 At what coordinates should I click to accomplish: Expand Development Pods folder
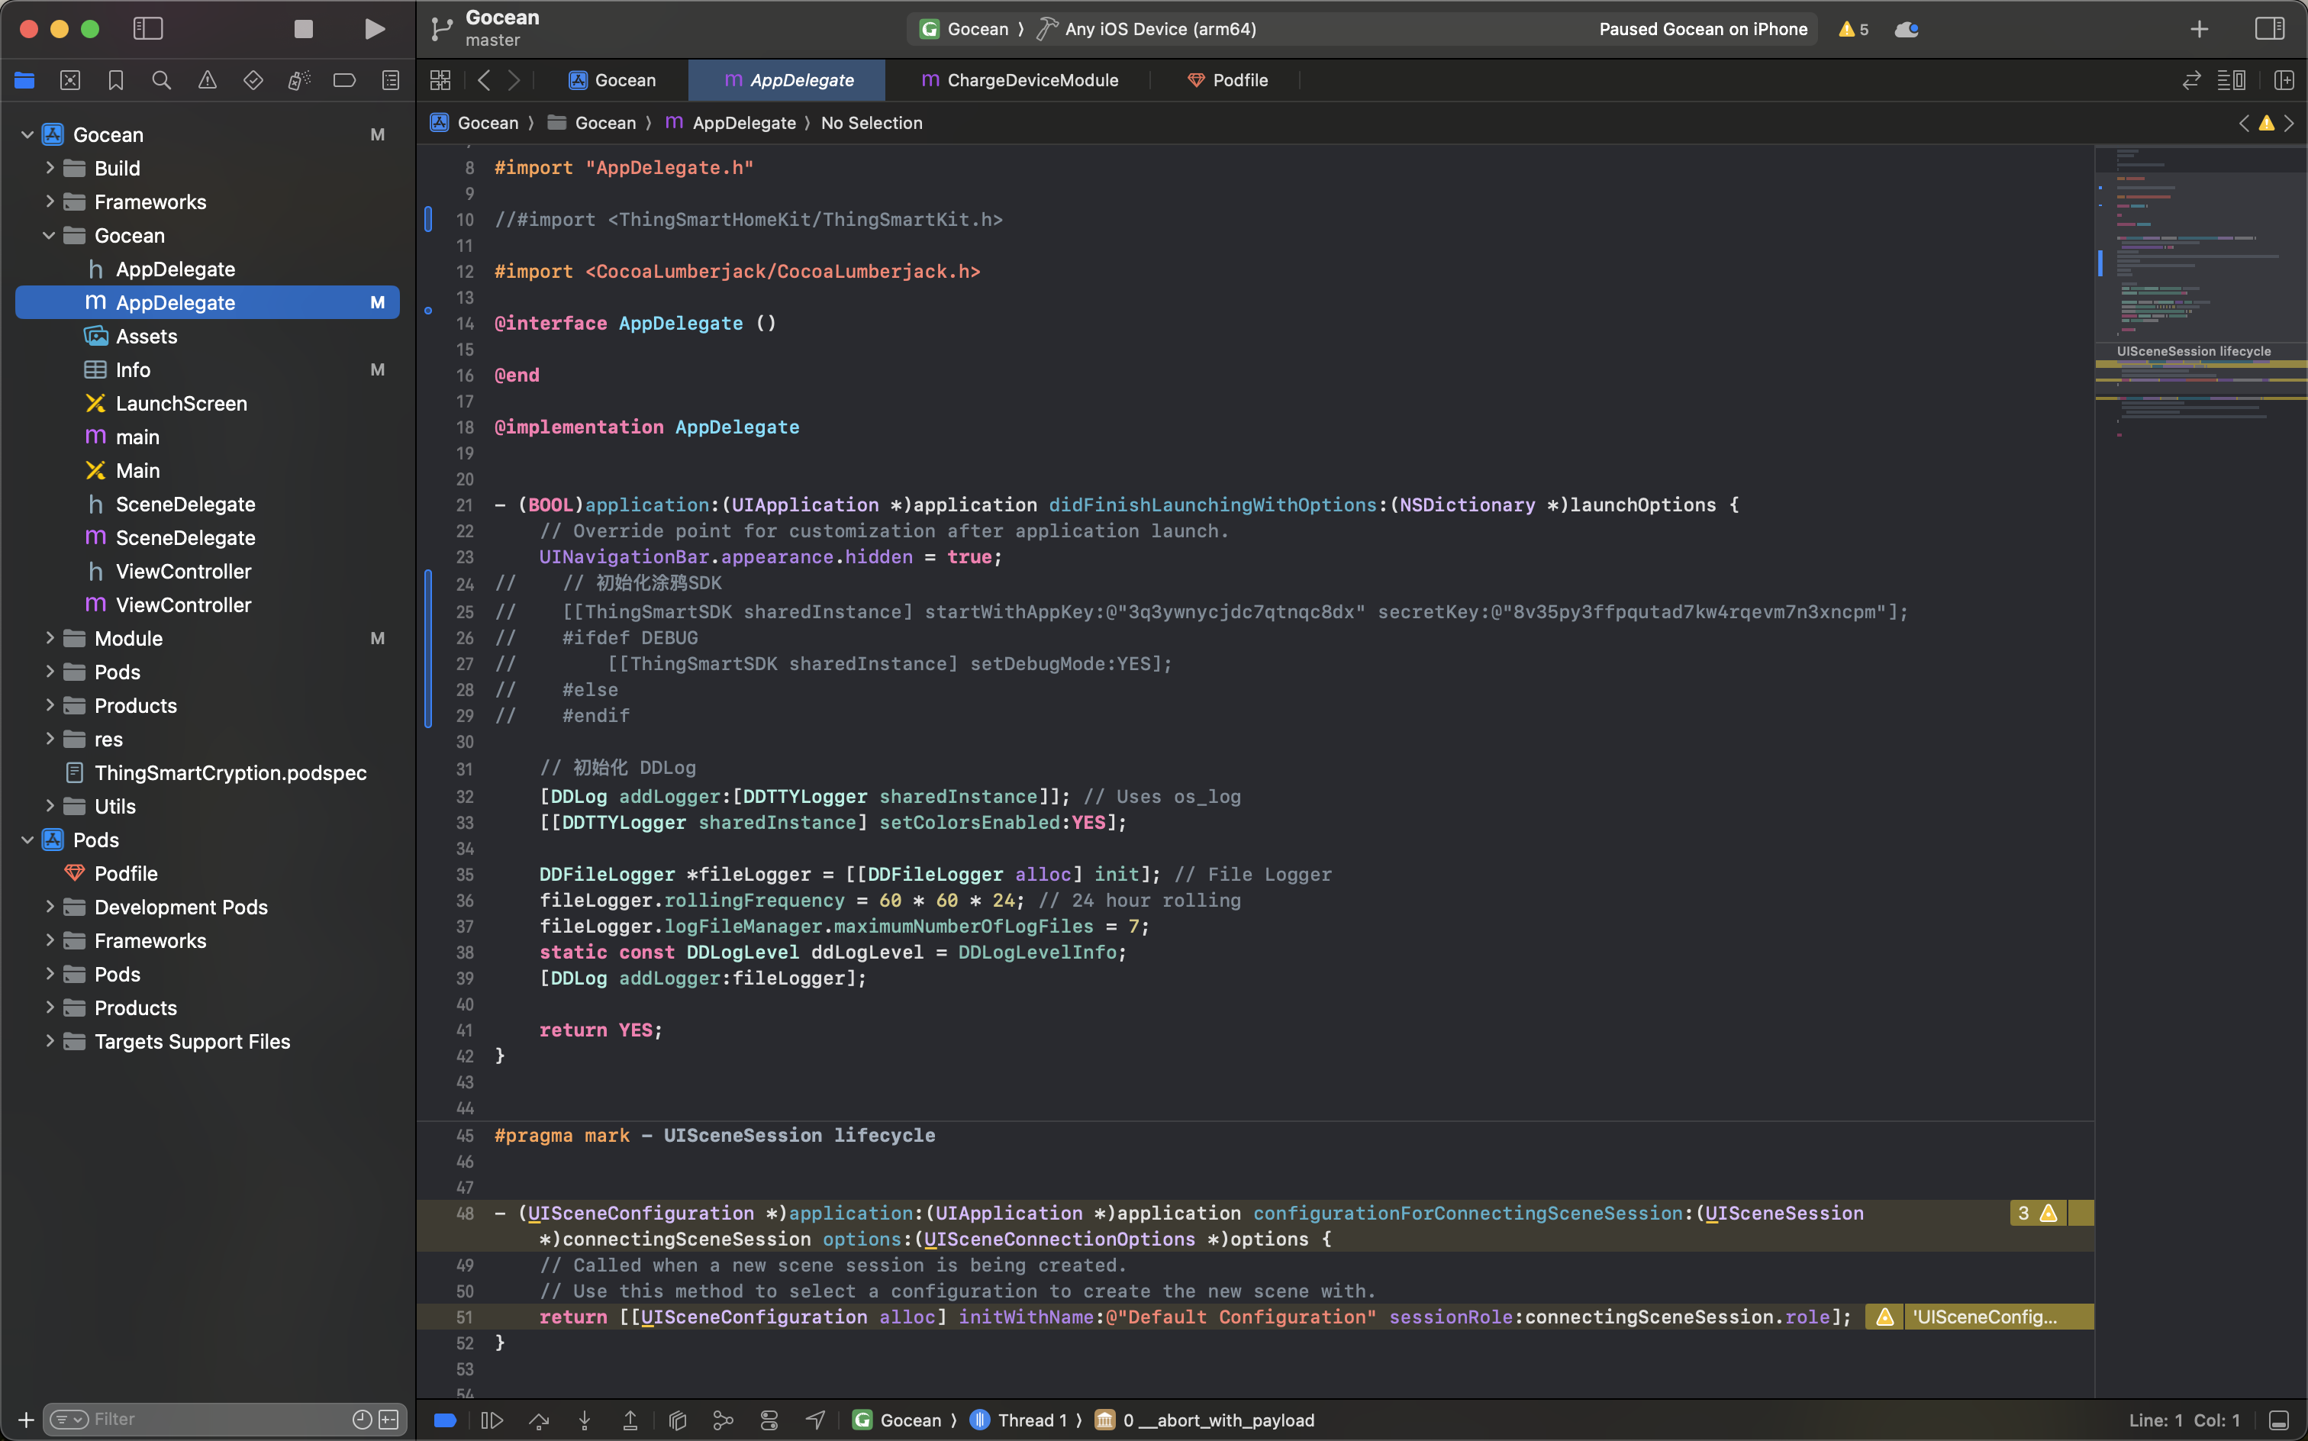click(50, 907)
